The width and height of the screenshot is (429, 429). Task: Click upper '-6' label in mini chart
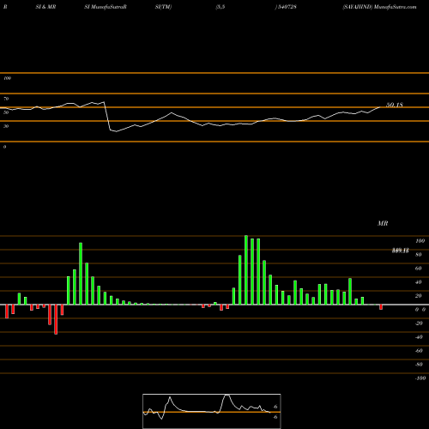[275, 407]
